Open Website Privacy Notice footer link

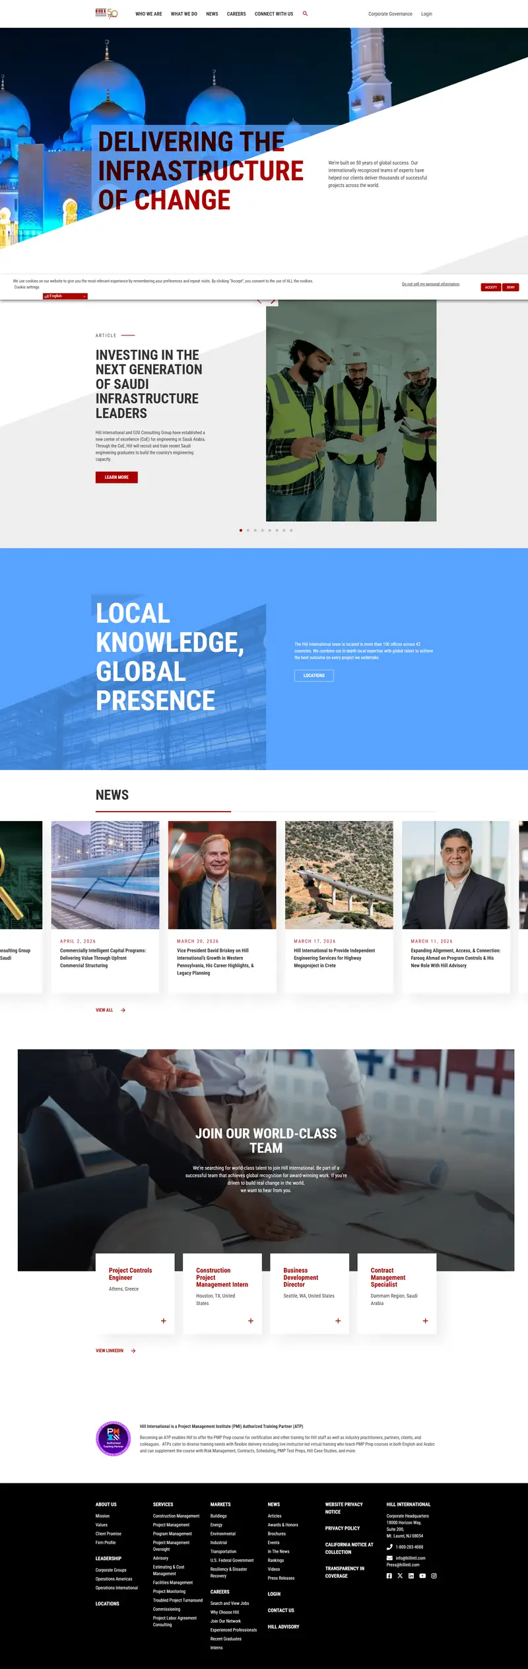[x=344, y=1508]
